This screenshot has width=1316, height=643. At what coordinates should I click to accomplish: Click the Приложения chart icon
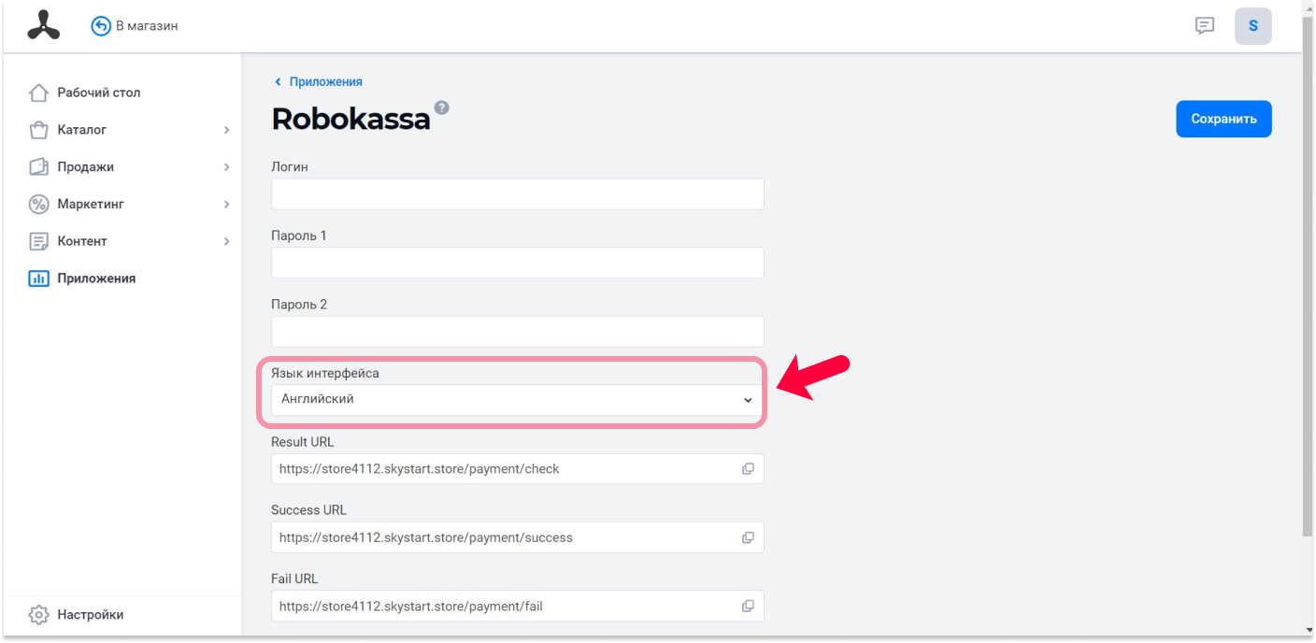click(x=38, y=279)
